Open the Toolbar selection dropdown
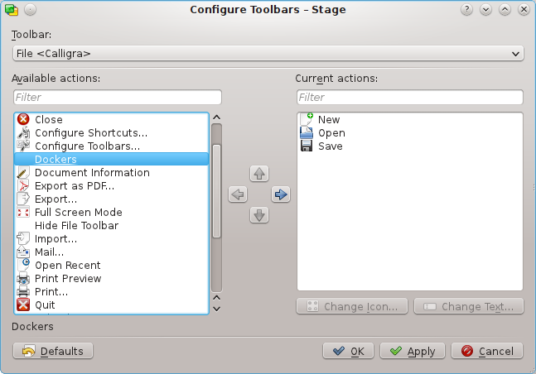This screenshot has height=374, width=536. tap(268, 54)
